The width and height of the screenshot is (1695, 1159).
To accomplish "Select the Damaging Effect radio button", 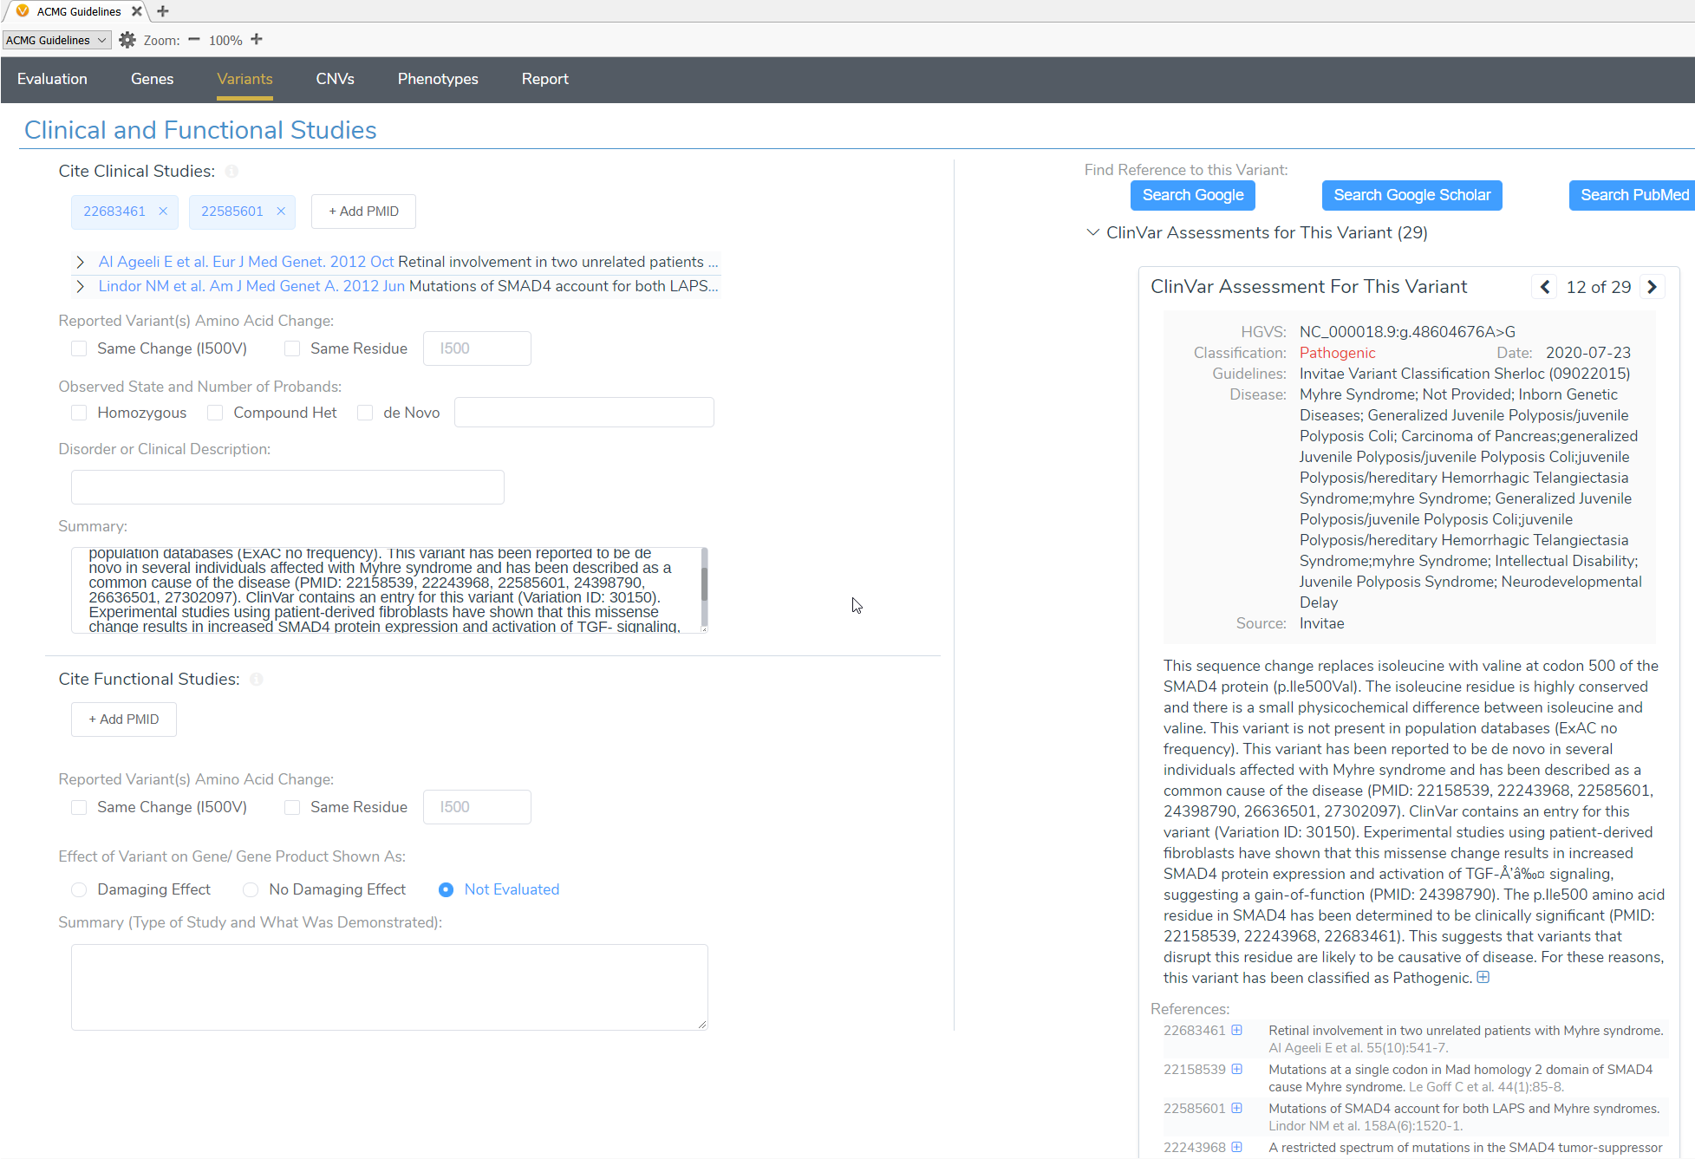I will 79,889.
